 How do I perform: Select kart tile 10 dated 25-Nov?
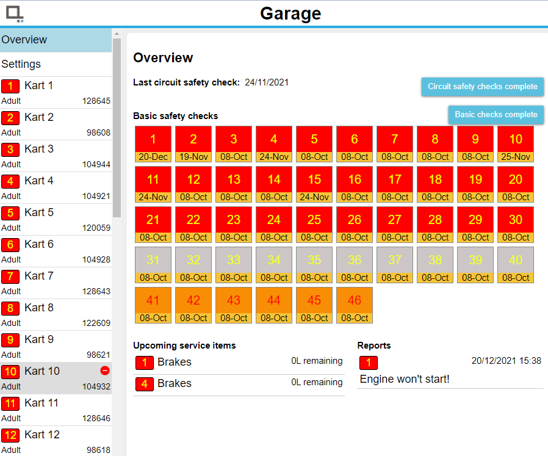click(516, 144)
